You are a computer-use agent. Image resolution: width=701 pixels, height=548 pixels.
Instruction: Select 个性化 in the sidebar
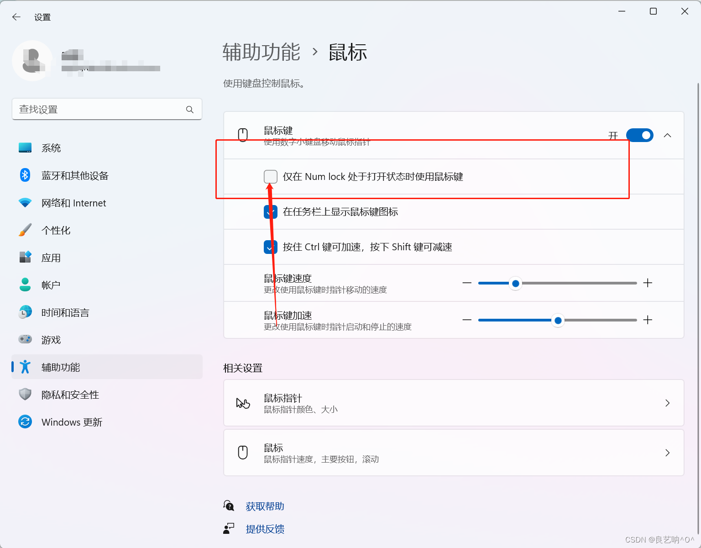pos(107,230)
